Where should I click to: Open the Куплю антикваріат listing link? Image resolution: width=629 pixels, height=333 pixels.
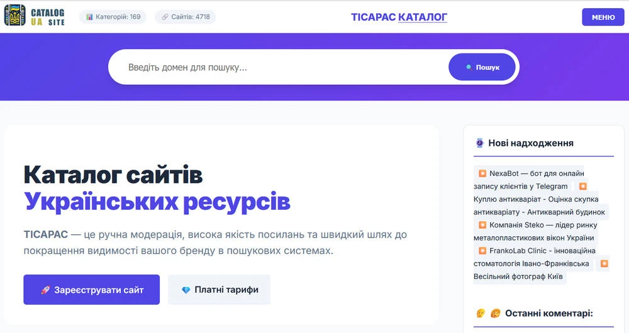click(x=540, y=199)
